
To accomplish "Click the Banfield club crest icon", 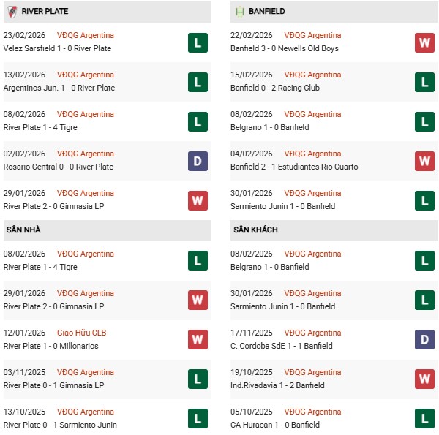I will (x=239, y=12).
